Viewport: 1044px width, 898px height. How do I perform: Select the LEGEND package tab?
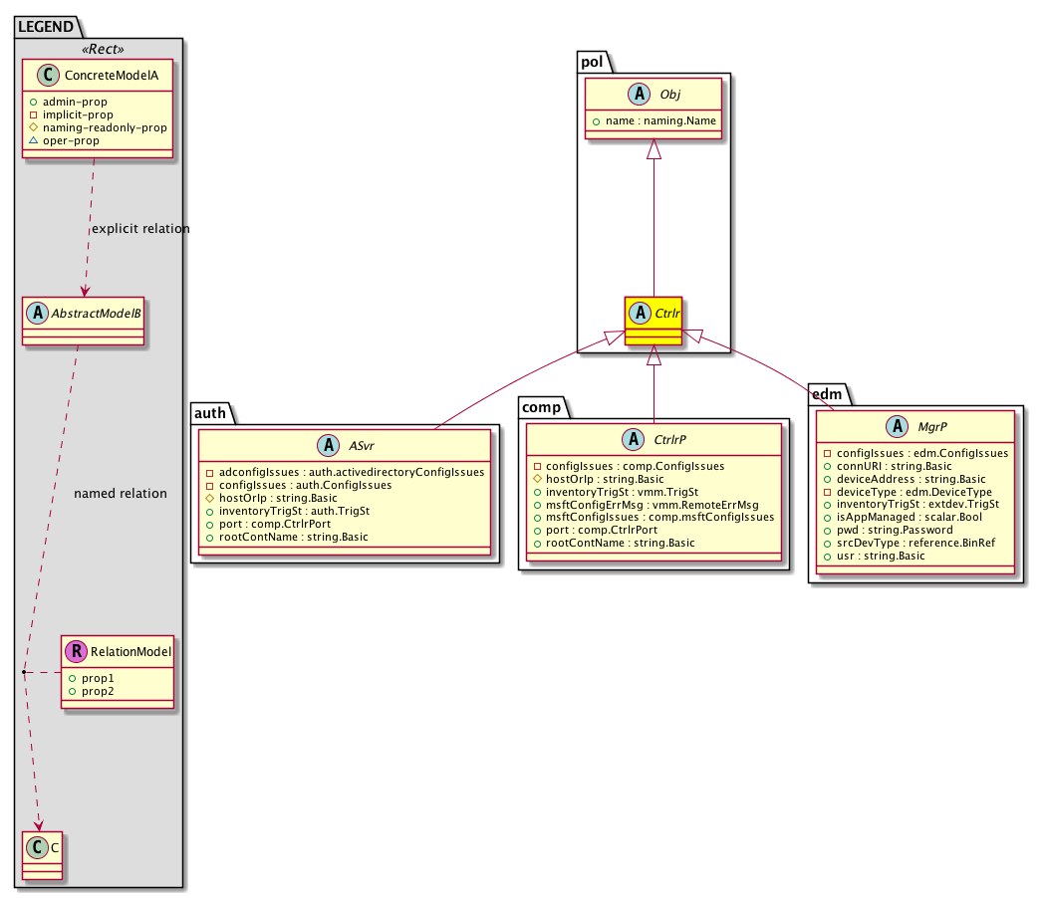click(x=48, y=29)
